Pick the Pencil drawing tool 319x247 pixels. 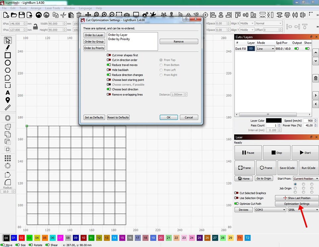tap(8, 48)
